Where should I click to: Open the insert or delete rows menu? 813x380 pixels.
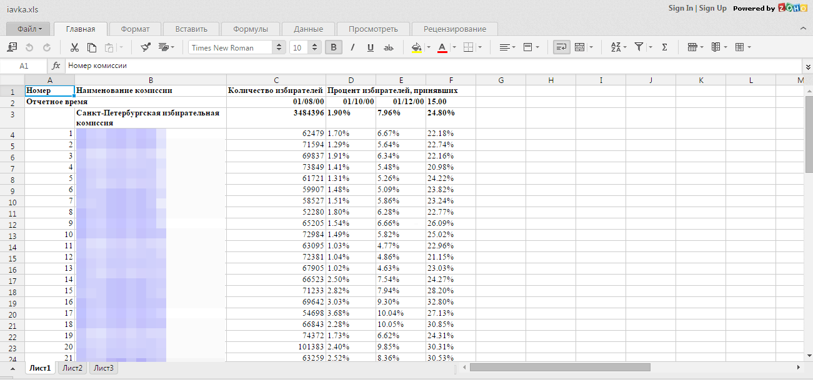695,47
